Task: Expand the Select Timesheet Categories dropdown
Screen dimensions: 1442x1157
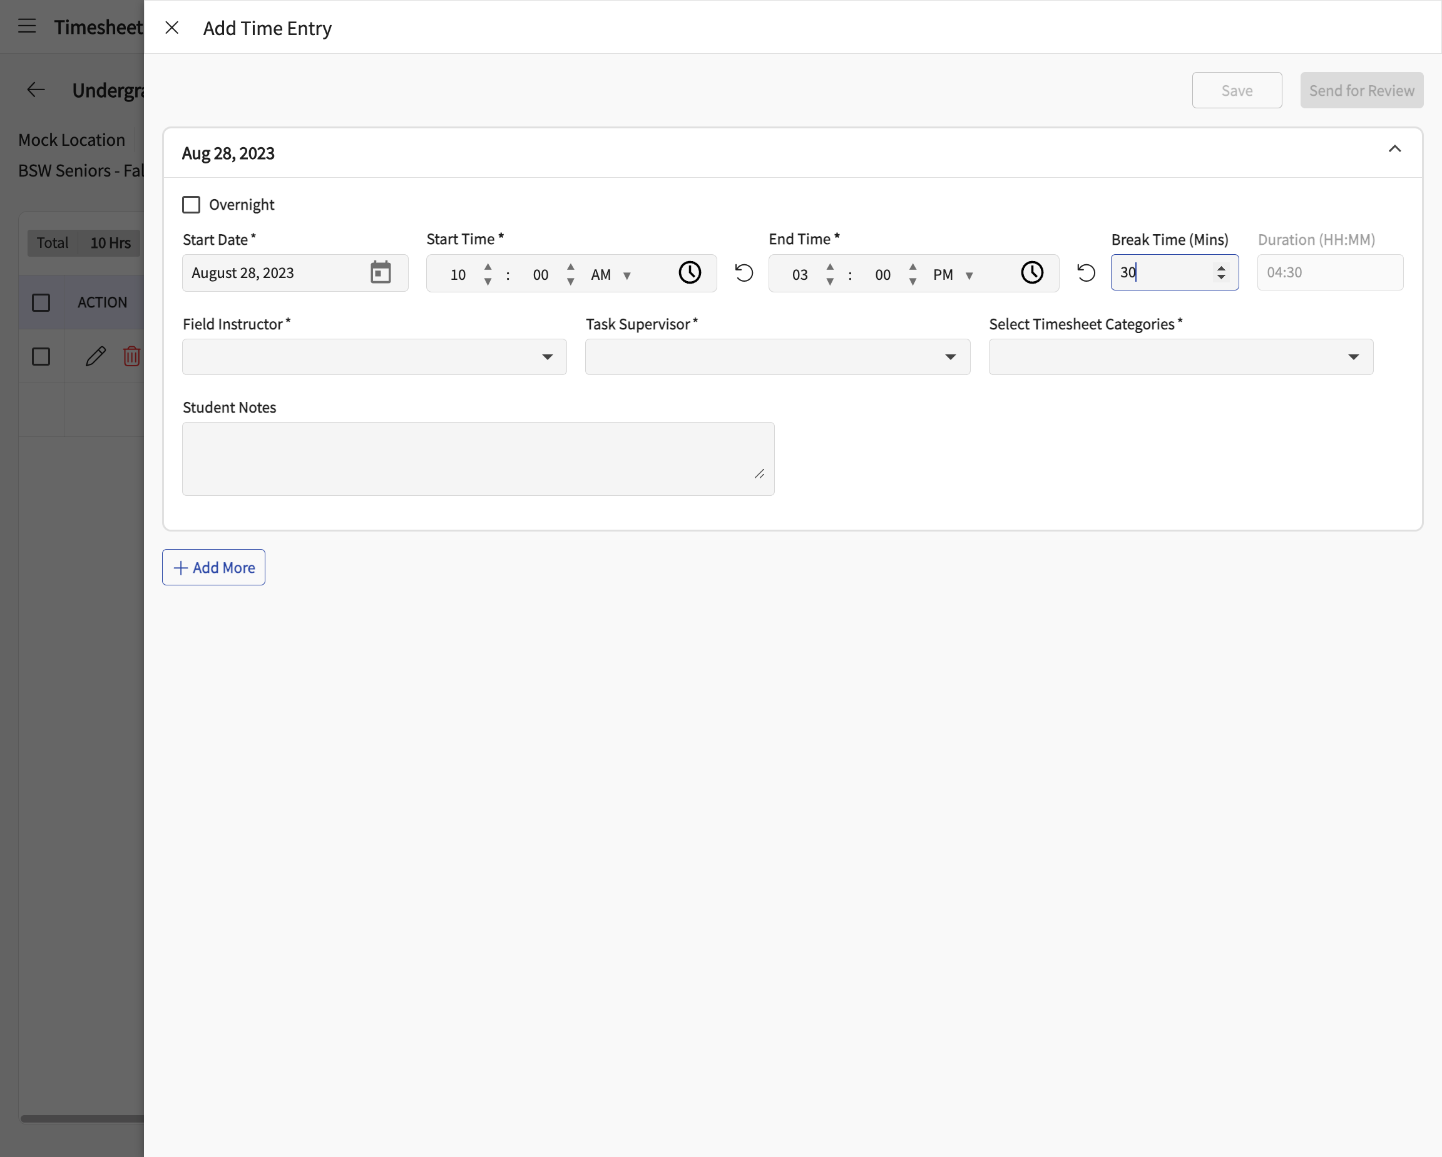Action: [1180, 357]
